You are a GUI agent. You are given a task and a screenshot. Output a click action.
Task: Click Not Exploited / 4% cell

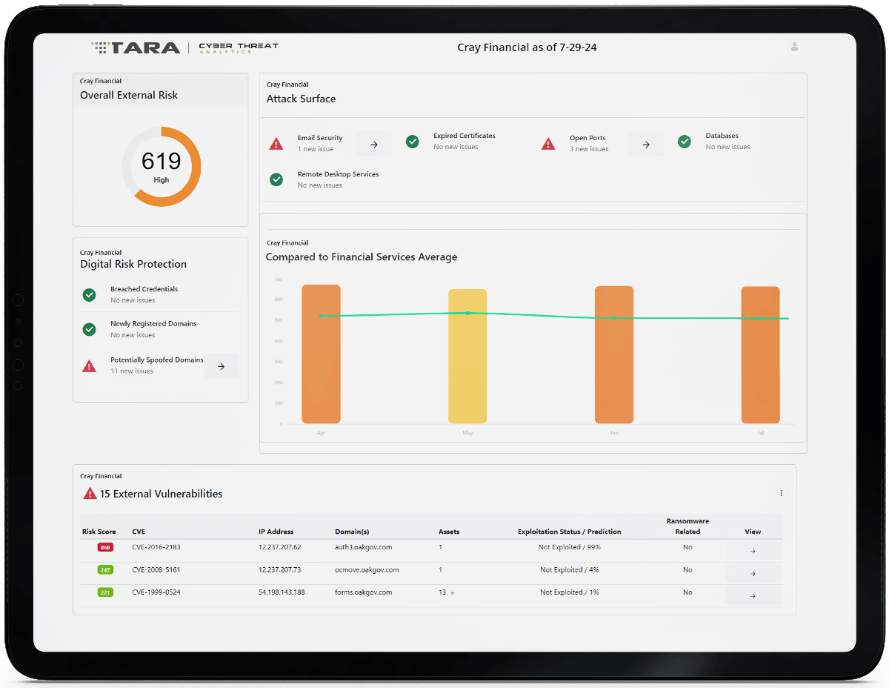pyautogui.click(x=569, y=570)
